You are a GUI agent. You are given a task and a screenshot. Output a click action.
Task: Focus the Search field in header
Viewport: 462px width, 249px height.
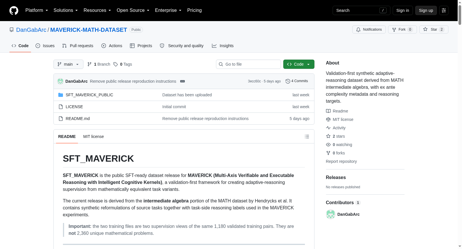[x=362, y=10]
